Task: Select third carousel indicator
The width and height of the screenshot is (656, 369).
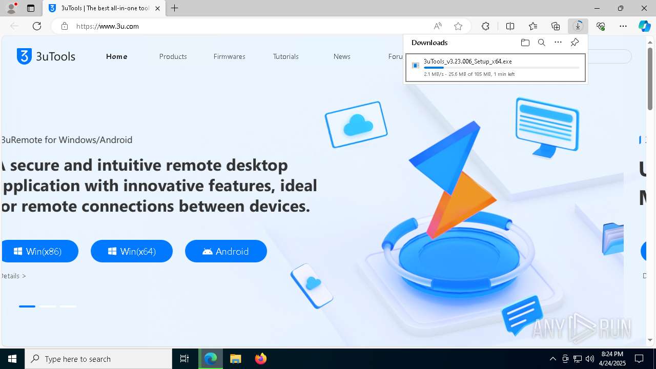Action: point(68,306)
